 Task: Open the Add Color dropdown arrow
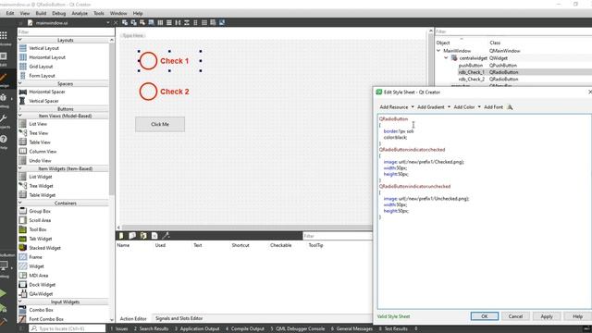coord(479,107)
